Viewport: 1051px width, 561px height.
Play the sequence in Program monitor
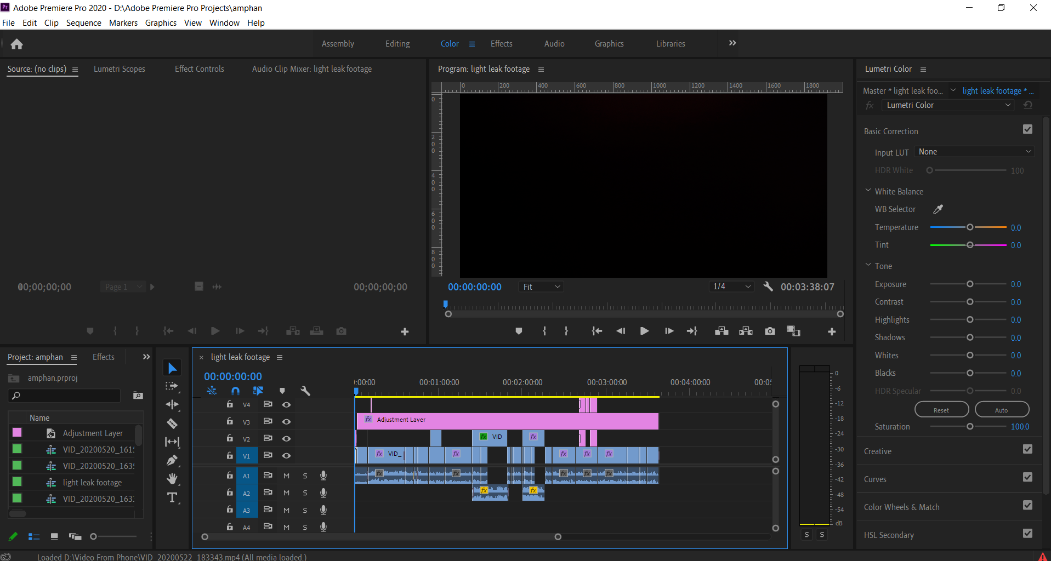click(x=644, y=331)
